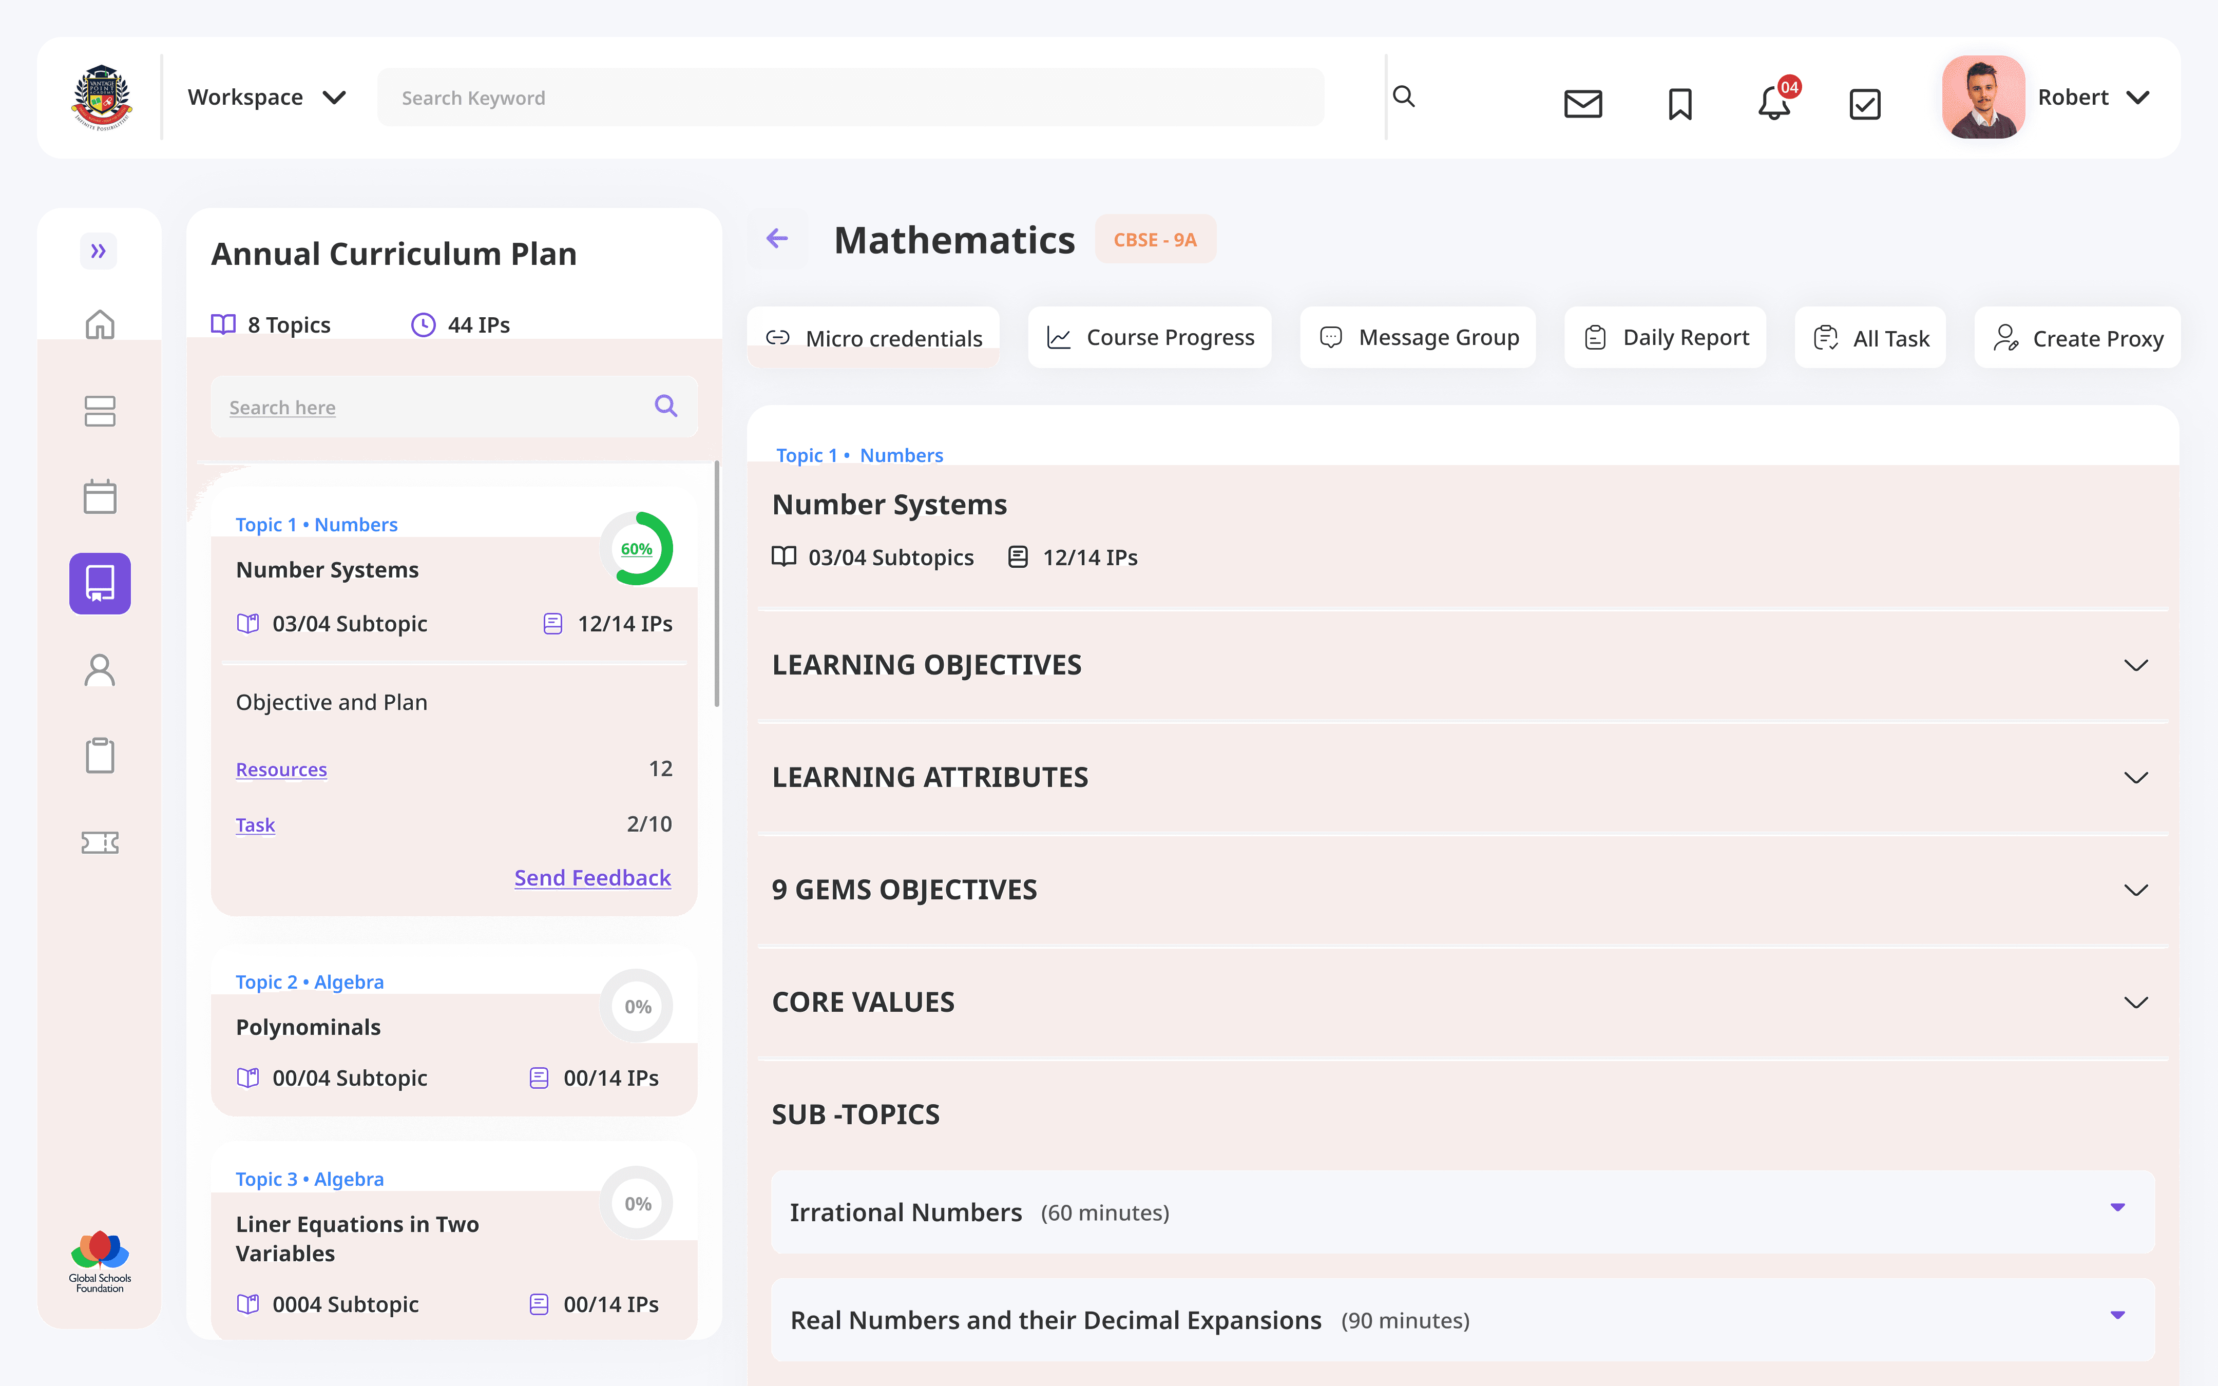2218x1386 pixels.
Task: Click the 60% progress ring
Action: pyautogui.click(x=637, y=549)
